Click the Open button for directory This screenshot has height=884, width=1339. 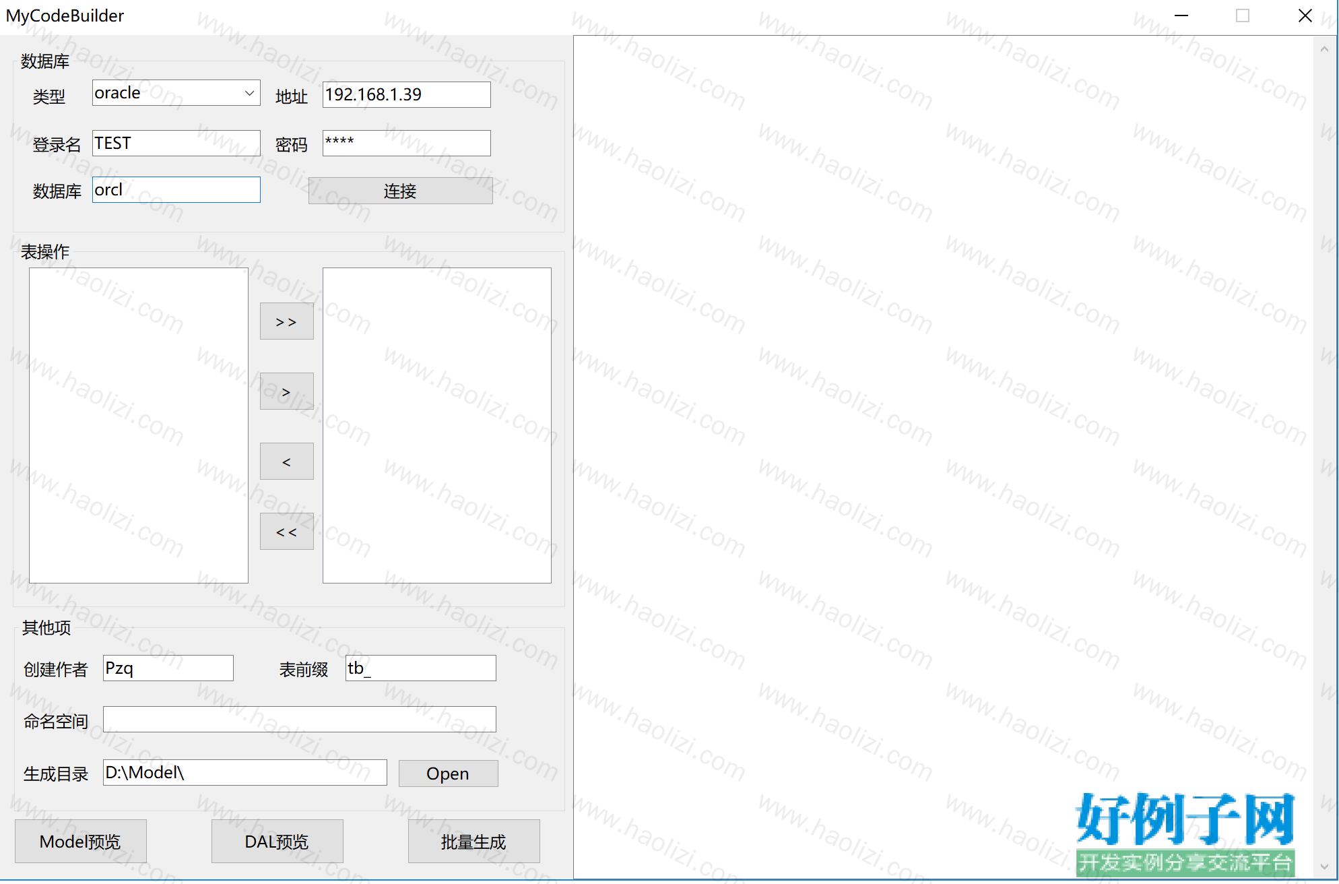click(448, 773)
